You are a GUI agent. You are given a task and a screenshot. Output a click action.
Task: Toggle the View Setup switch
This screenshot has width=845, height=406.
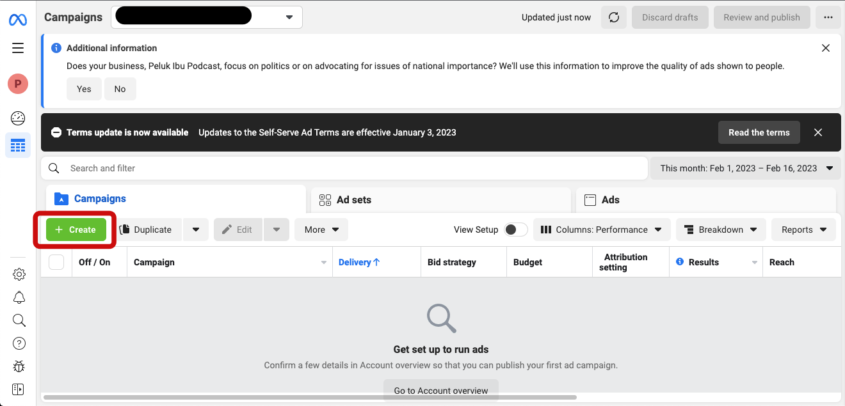click(515, 230)
